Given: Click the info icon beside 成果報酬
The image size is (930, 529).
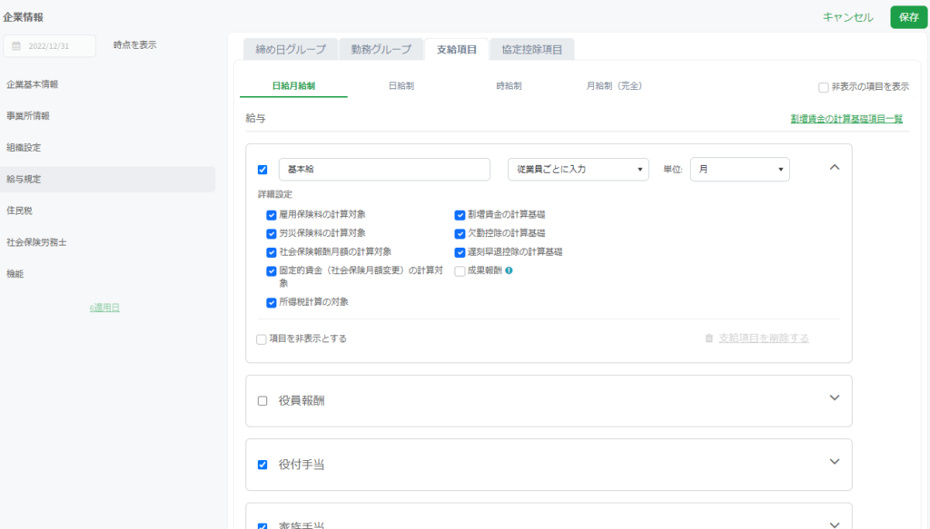Looking at the screenshot, I should [509, 270].
